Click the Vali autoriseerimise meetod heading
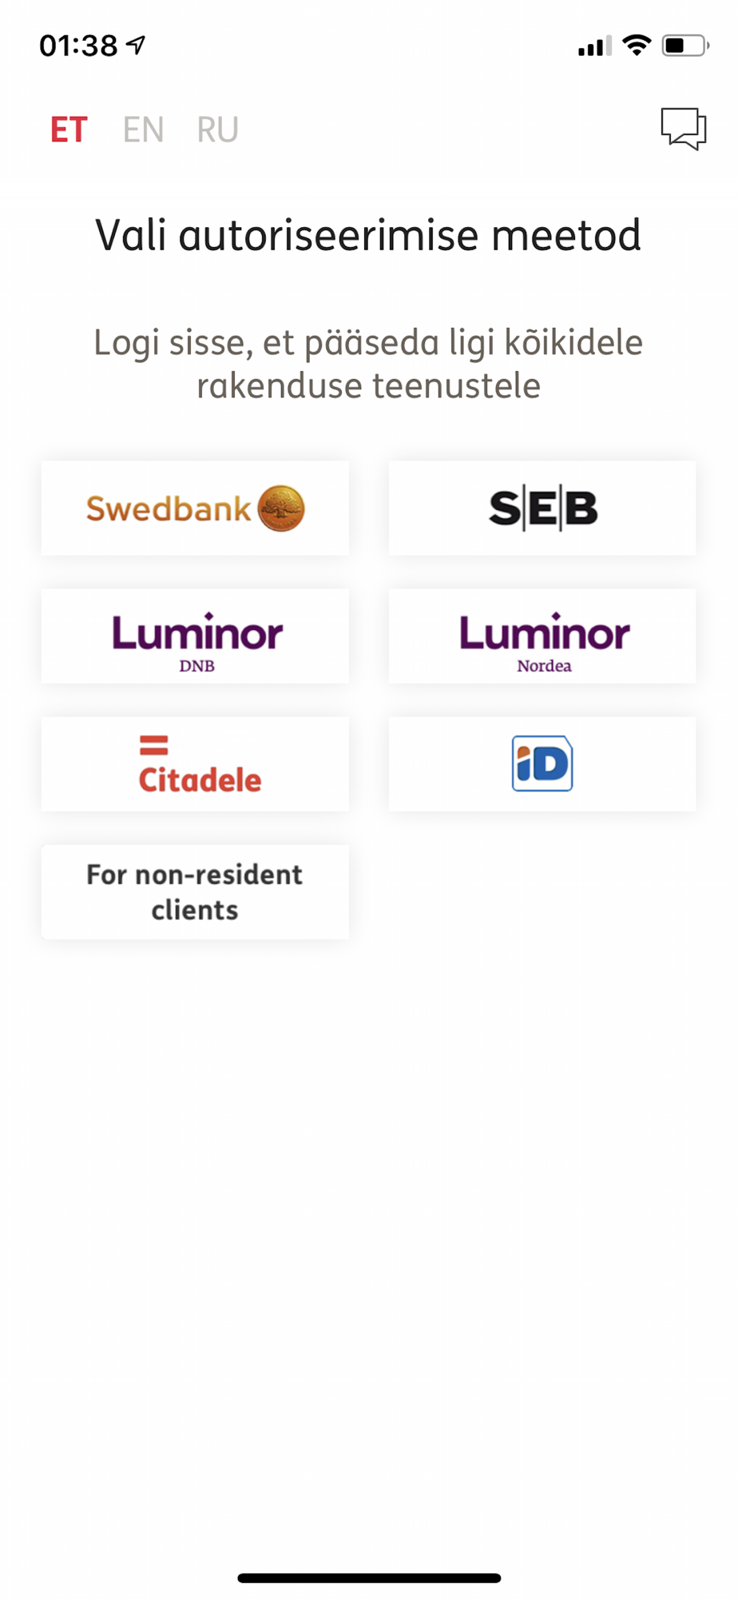738x1599 pixels. [x=368, y=235]
